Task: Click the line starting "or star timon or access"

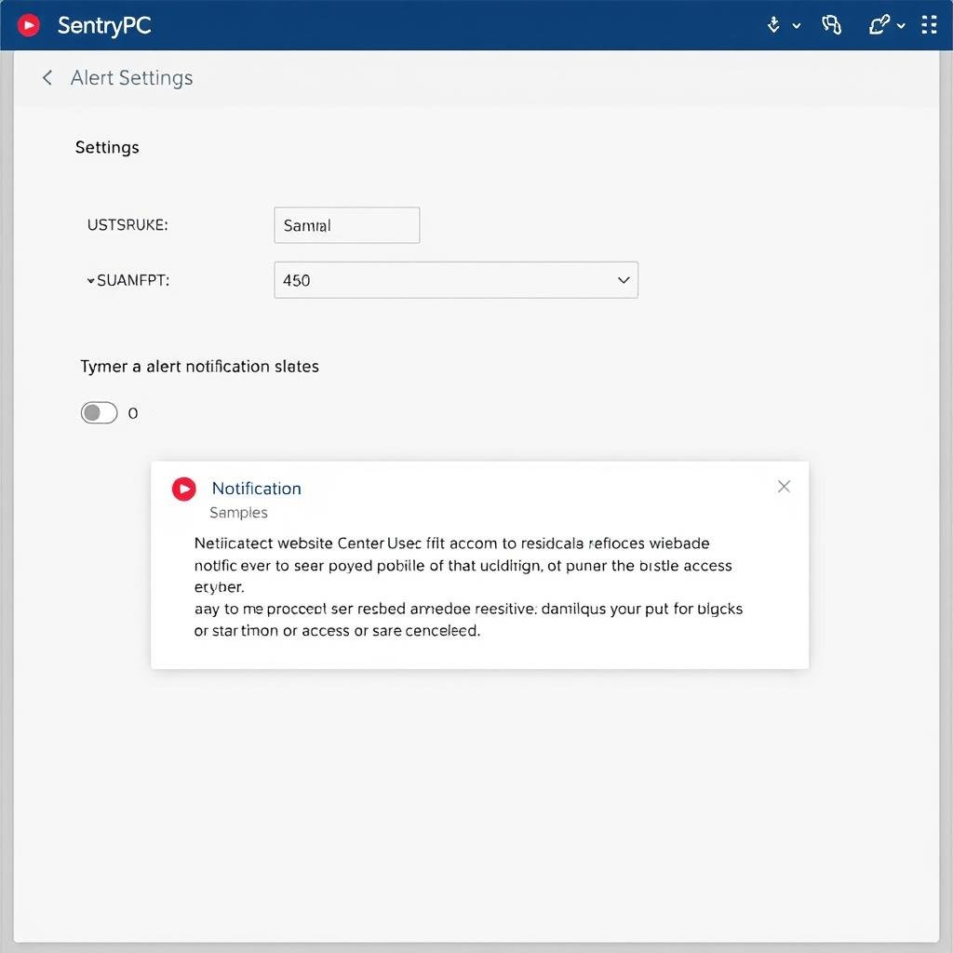Action: [337, 630]
